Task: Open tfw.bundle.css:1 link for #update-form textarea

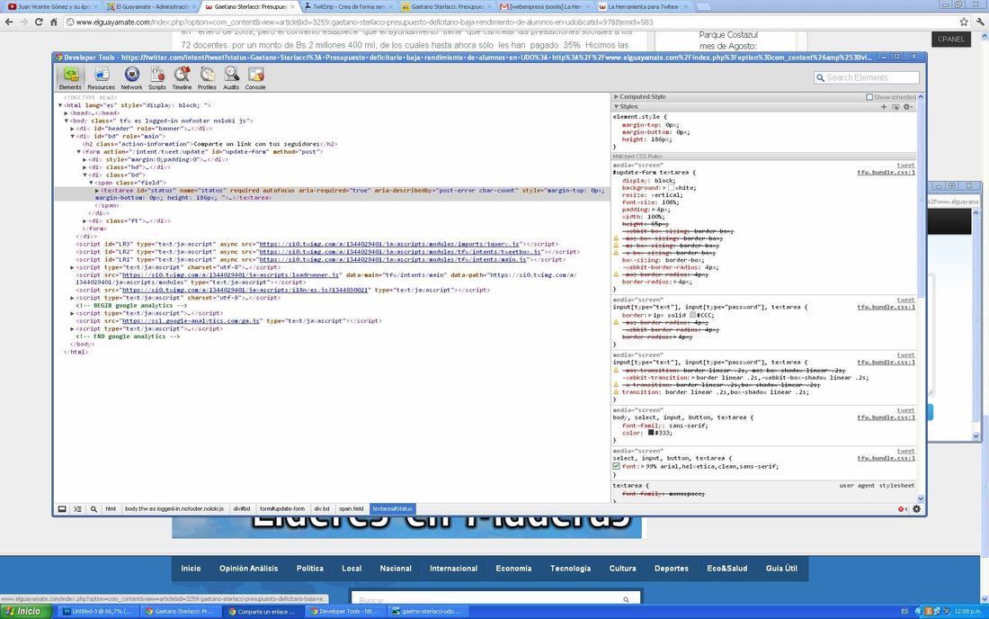Action: click(x=886, y=172)
